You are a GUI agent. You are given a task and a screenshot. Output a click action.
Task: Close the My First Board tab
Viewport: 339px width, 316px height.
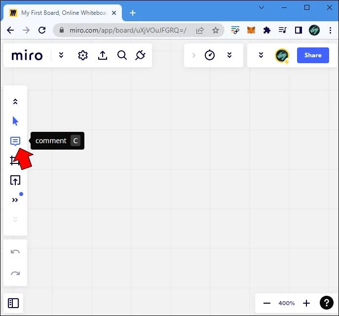(x=114, y=13)
